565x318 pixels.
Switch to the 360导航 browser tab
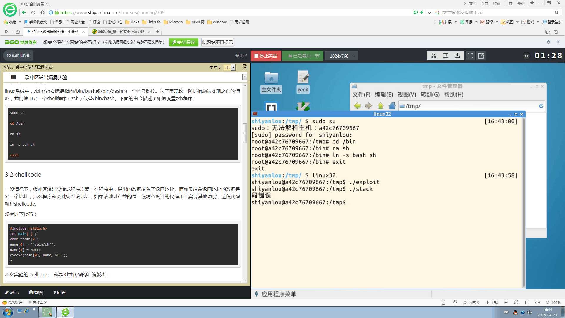121,32
